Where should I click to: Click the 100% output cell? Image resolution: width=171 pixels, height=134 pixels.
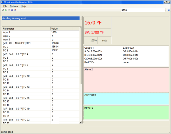tap(90, 41)
